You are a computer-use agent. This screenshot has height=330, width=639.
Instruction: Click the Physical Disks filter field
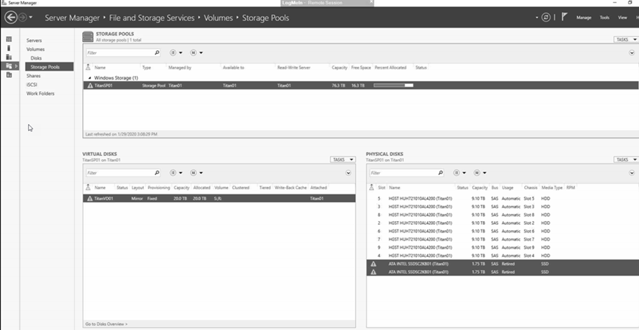pyautogui.click(x=403, y=173)
